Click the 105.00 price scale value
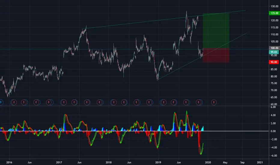Image resolution: width=280 pixels, height=165 pixels. click(x=275, y=42)
